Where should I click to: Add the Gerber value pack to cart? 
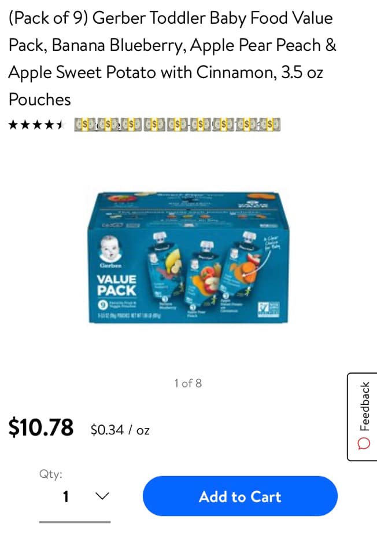[240, 496]
